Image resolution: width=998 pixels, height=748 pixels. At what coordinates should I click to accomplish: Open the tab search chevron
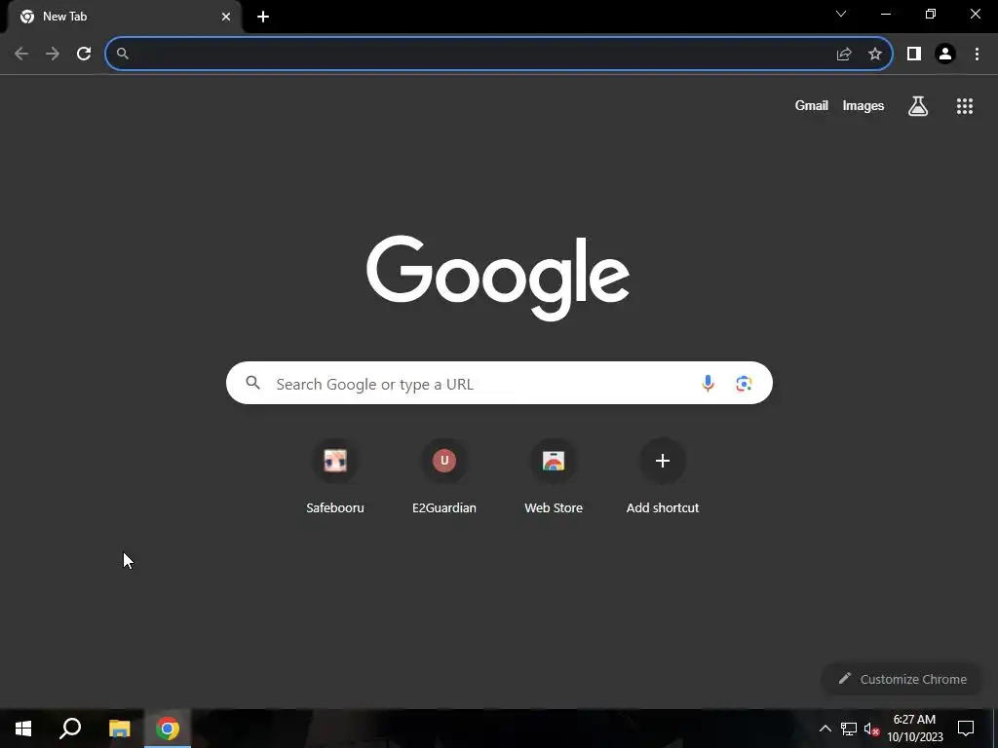(841, 14)
